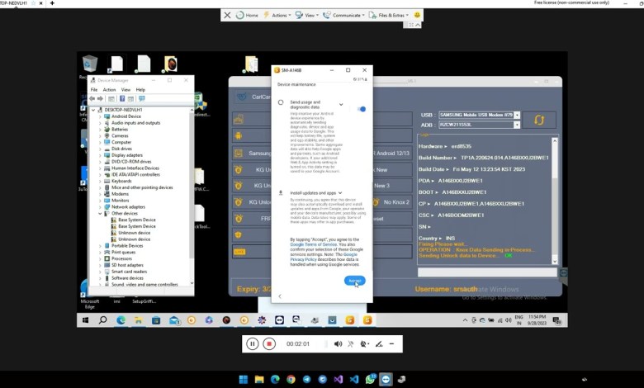The height and width of the screenshot is (388, 644).
Task: Click the shield icon in tool sidebar
Action: coord(239,234)
